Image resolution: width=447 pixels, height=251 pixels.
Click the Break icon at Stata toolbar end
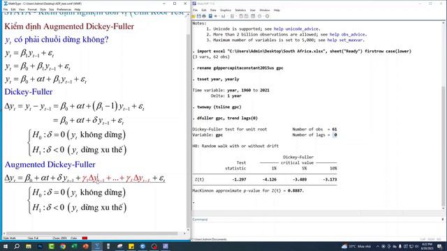(267, 16)
